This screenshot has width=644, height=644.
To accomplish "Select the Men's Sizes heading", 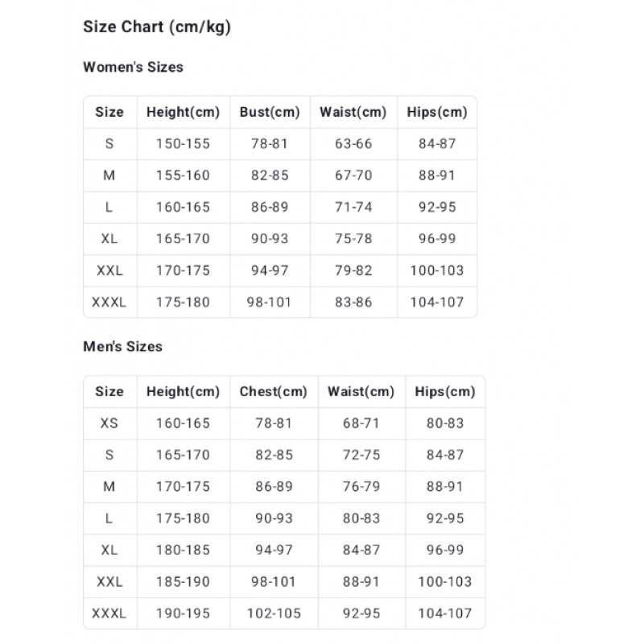I will pos(122,347).
